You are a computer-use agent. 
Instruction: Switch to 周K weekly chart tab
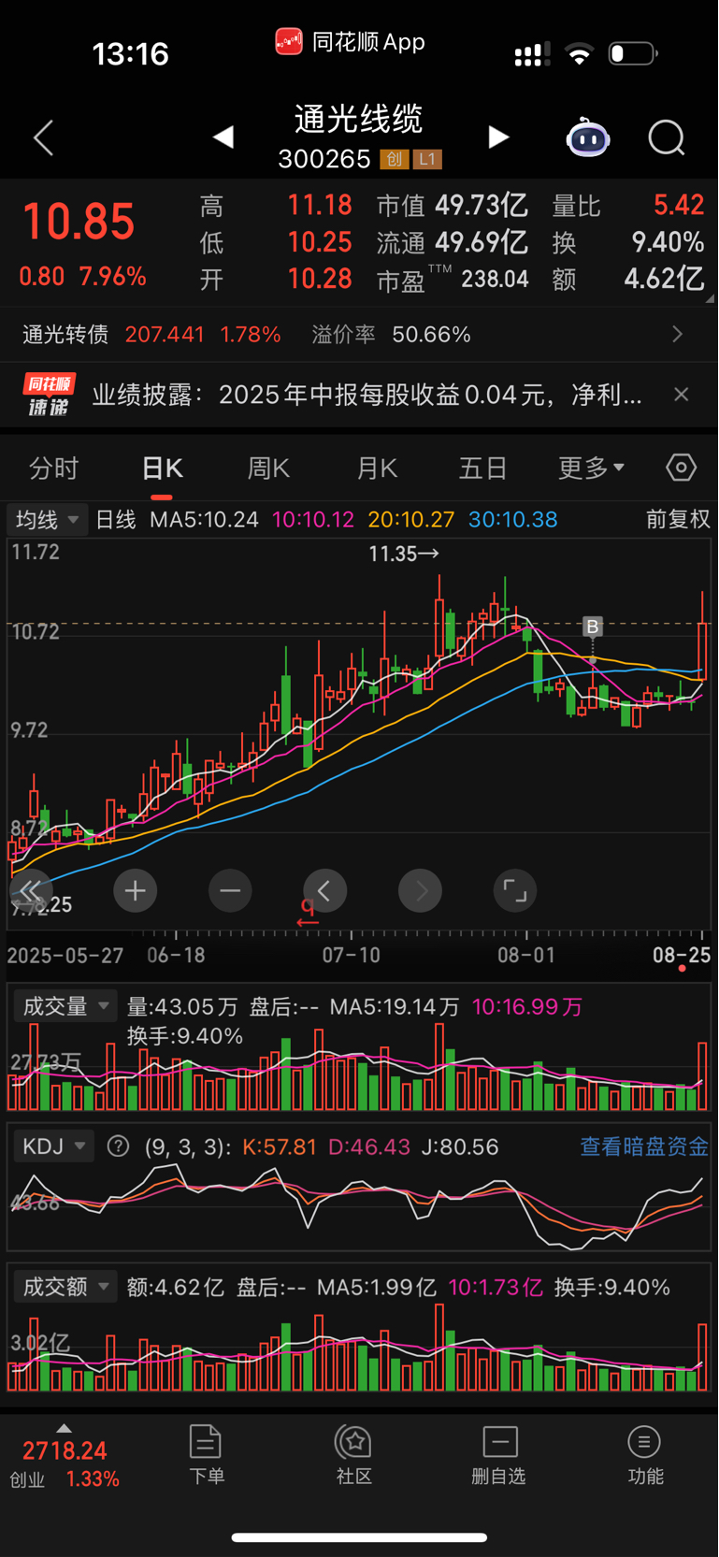tap(268, 468)
